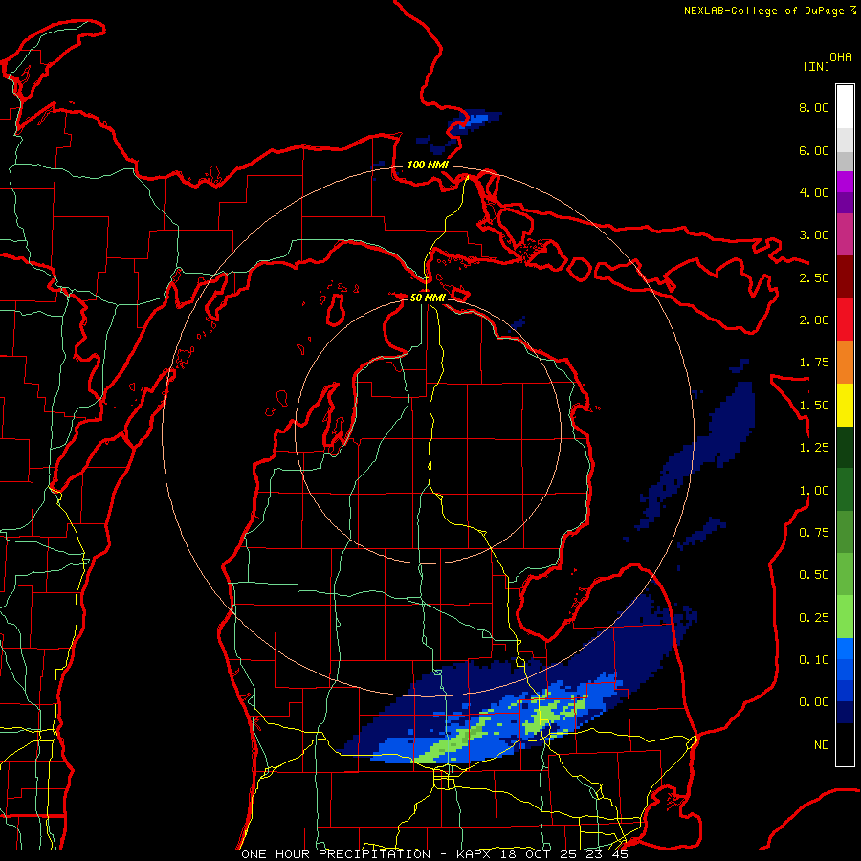Click the 50 NMI range ring label
This screenshot has height=861, width=861.
point(428,298)
